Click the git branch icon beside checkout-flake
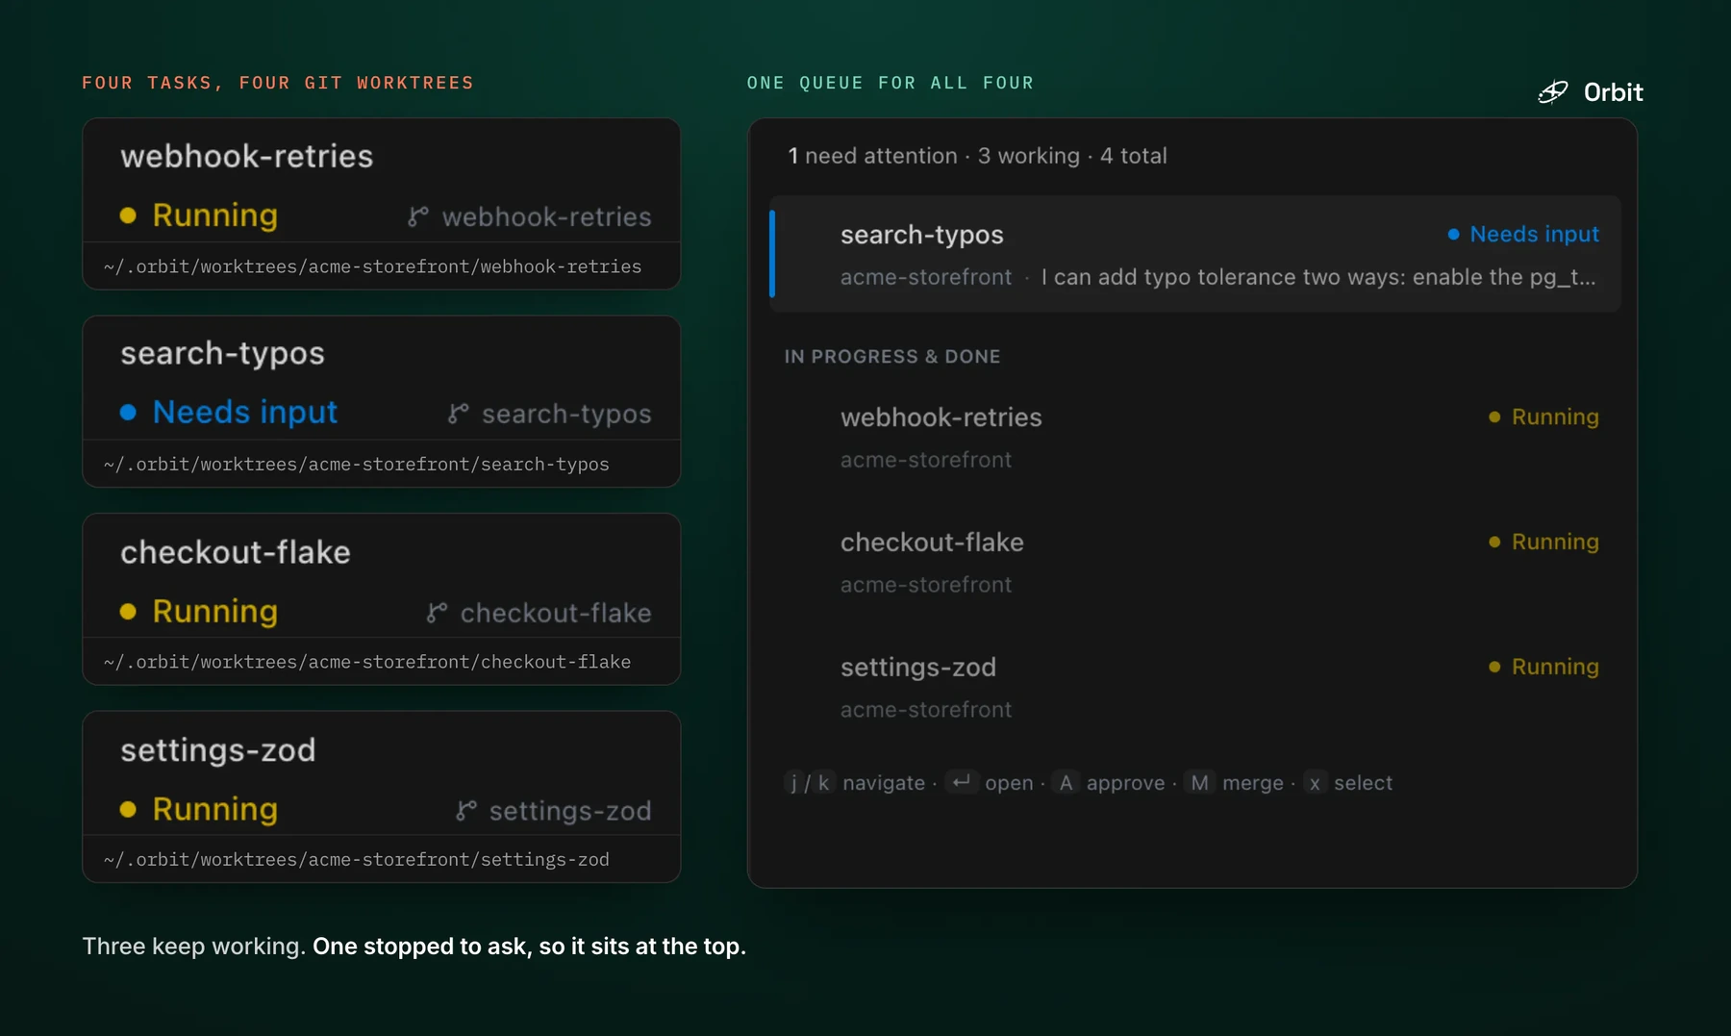1731x1036 pixels. [x=437, y=613]
